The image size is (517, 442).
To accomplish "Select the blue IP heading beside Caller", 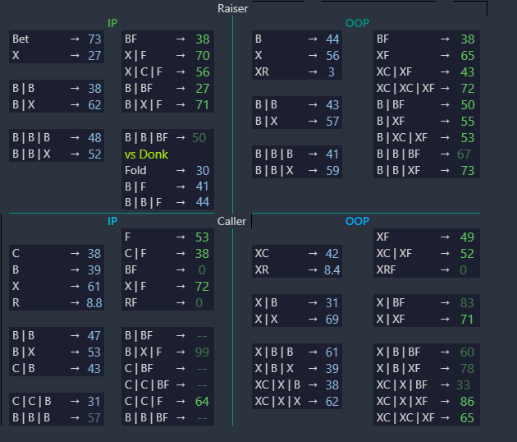I will tap(112, 221).
